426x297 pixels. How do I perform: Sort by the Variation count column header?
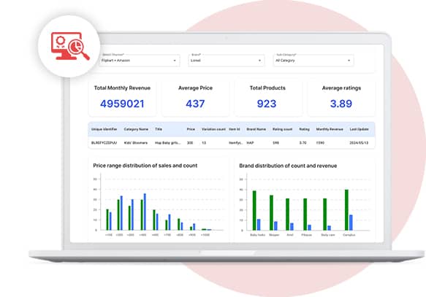[x=213, y=129]
